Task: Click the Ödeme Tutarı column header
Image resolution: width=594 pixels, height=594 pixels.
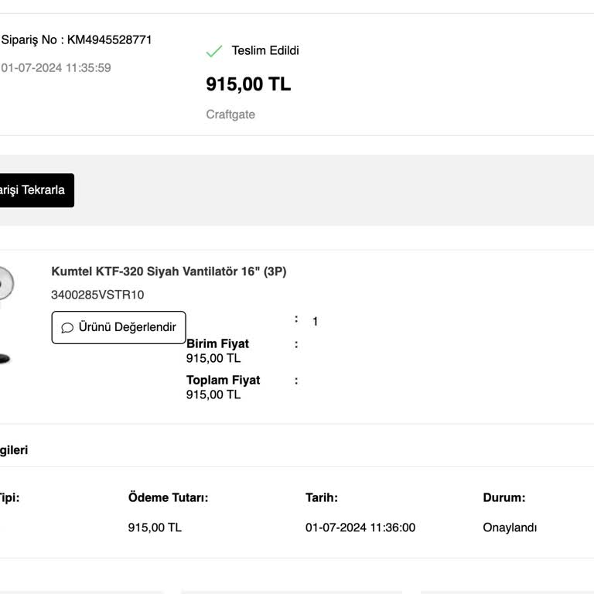Action: click(x=168, y=498)
